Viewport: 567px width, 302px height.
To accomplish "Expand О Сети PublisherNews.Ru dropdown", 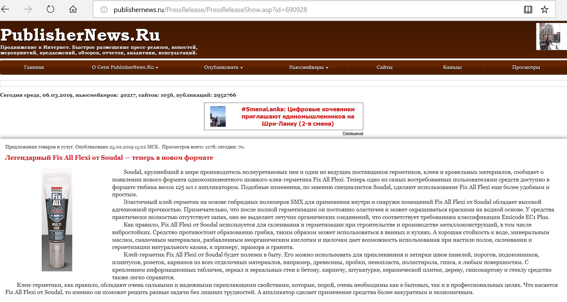I will (125, 67).
